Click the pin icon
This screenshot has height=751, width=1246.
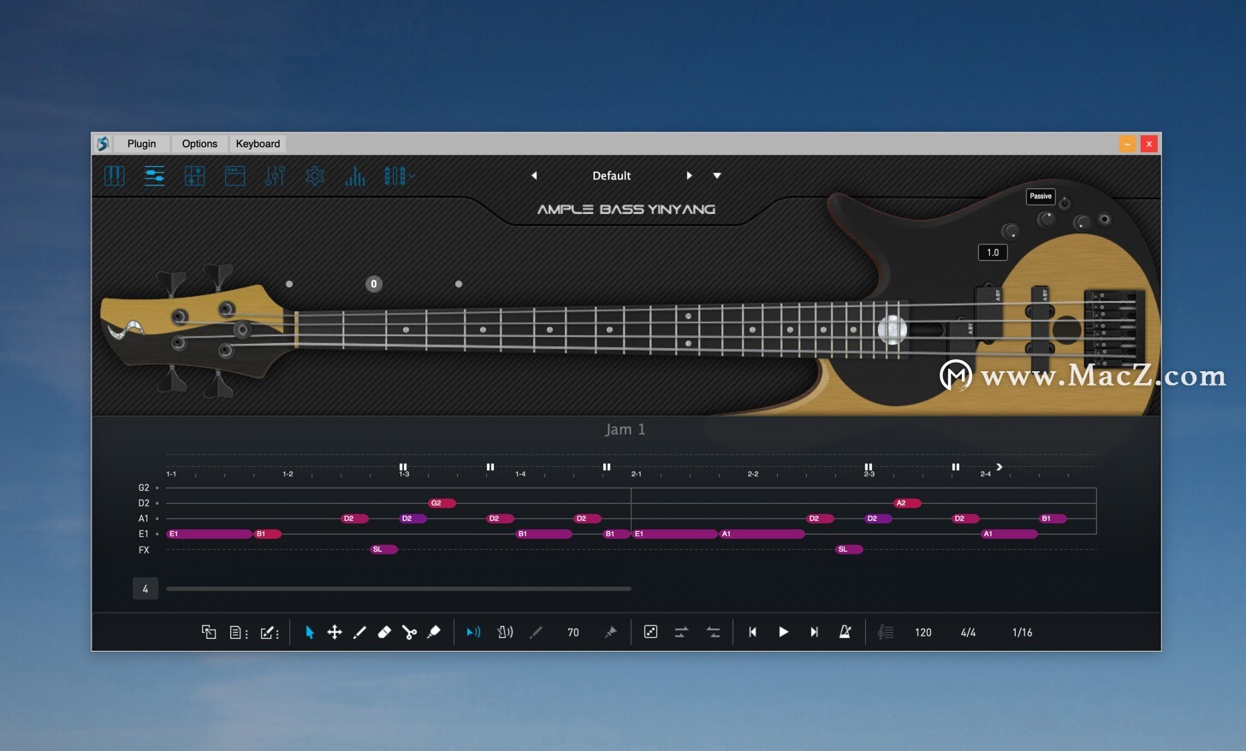[610, 632]
